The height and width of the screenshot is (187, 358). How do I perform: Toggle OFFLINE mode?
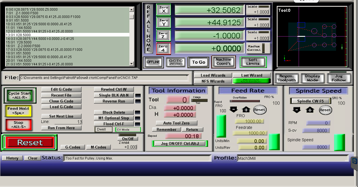[x=153, y=62]
